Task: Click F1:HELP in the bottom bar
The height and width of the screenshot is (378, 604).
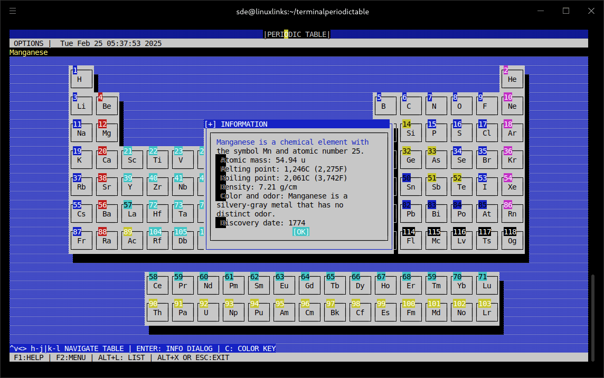Action: point(29,357)
